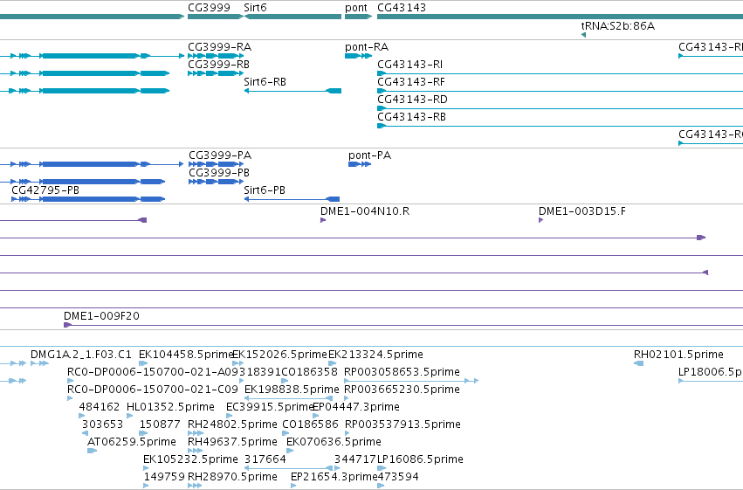Viewport: 743px width, 490px height.
Task: Open the DME1-009F20 clone label
Action: [x=101, y=316]
